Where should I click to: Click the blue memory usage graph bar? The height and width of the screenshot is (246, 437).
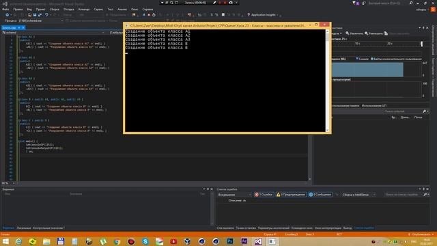coord(367,70)
